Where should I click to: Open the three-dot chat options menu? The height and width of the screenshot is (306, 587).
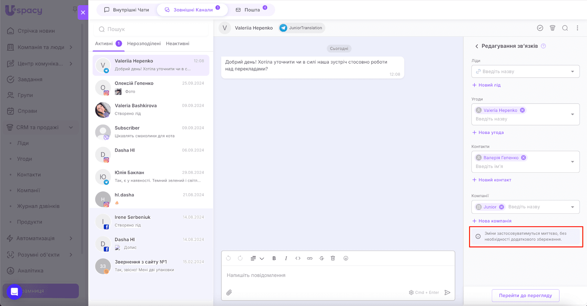tap(577, 28)
